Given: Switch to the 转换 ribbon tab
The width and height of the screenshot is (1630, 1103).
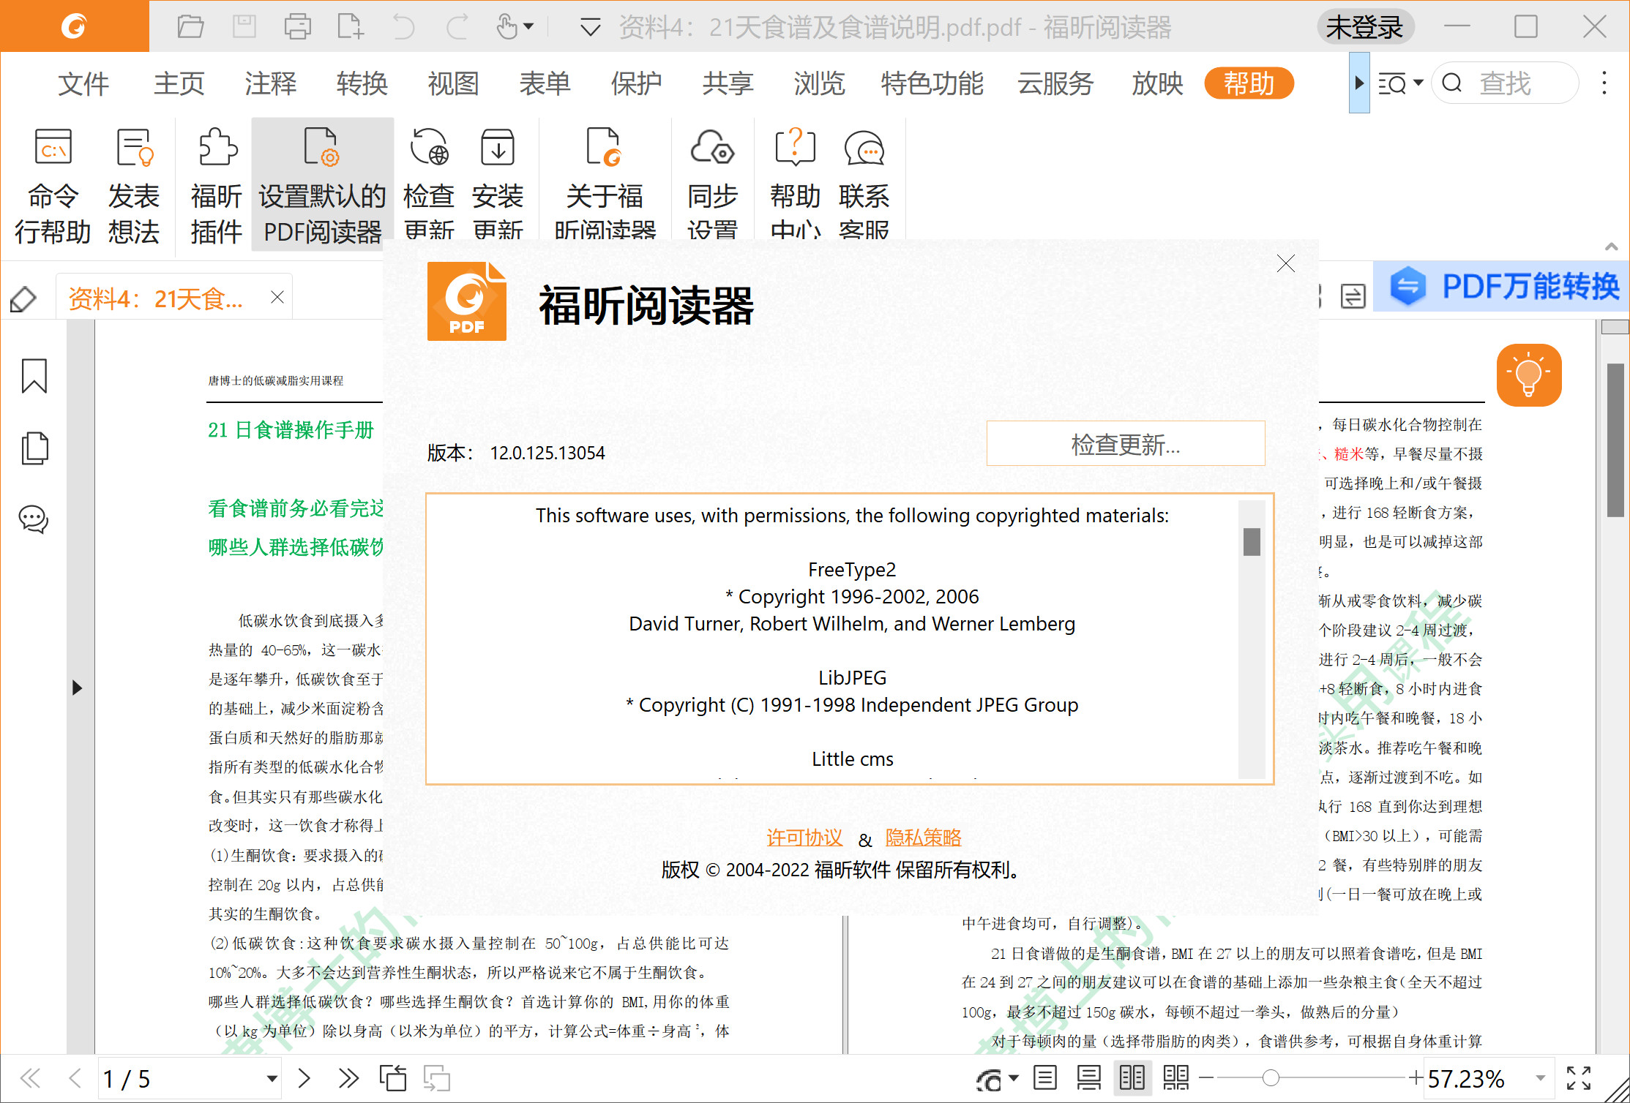Looking at the screenshot, I should click(362, 83).
